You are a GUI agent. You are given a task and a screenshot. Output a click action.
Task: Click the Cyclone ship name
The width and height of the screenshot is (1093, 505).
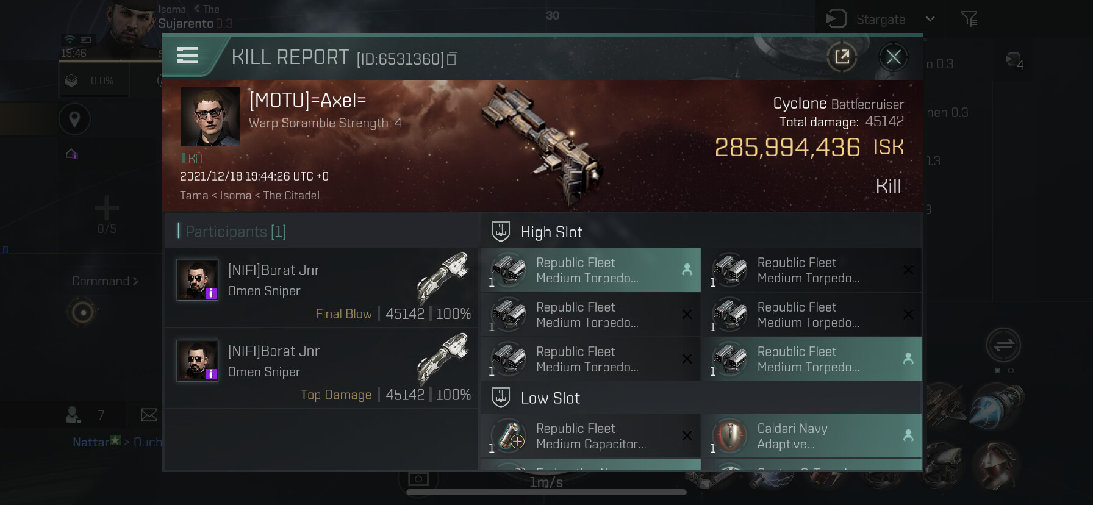tap(799, 103)
